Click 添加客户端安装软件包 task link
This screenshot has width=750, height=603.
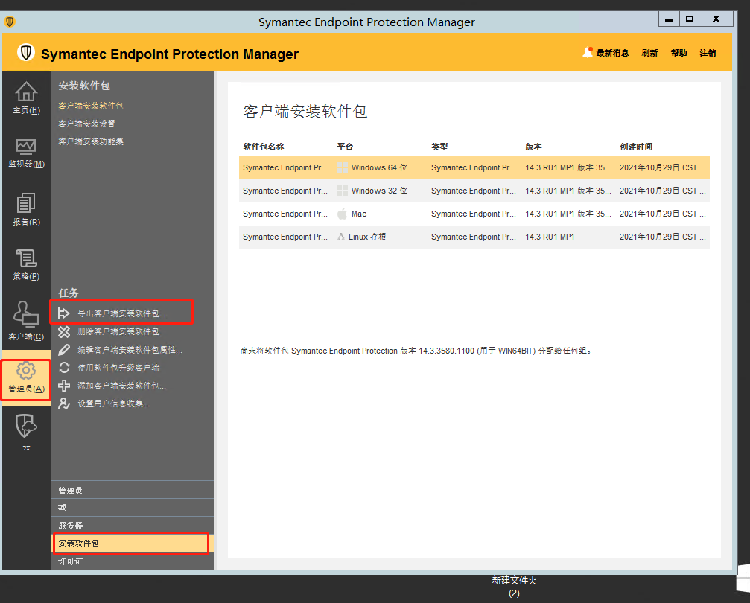122,386
